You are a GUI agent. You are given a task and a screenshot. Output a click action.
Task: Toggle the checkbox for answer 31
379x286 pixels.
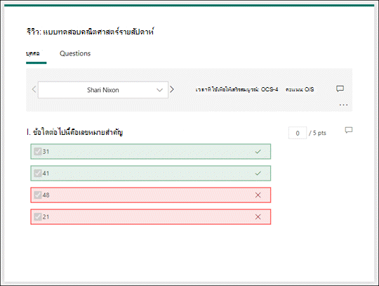pos(38,152)
